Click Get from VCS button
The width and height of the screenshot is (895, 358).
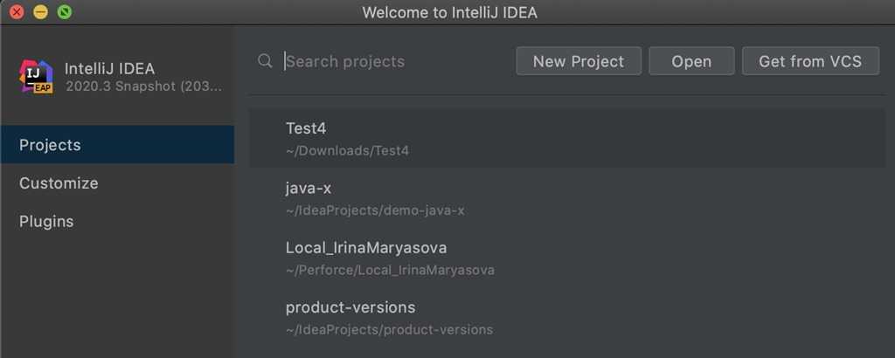pyautogui.click(x=810, y=61)
